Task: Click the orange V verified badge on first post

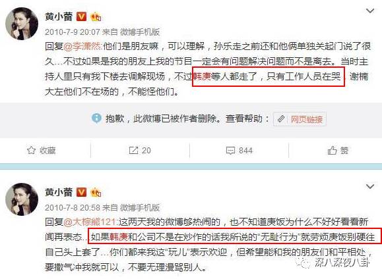Action: (x=81, y=16)
